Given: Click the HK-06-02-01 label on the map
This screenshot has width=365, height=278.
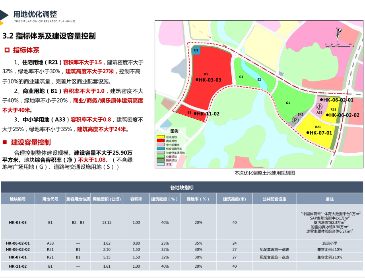Looking at the screenshot, I should 338,100.
